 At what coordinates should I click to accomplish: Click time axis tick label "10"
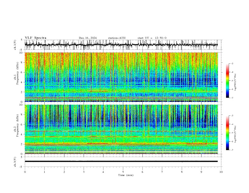221,172
